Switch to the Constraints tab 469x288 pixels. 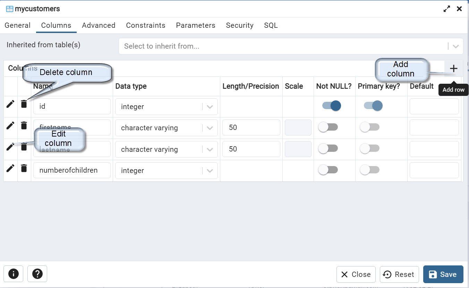[145, 25]
